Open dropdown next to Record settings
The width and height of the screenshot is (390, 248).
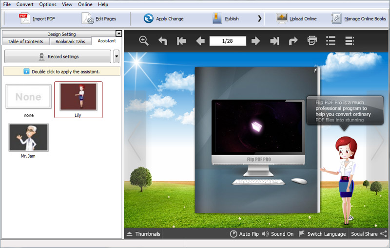(x=117, y=56)
